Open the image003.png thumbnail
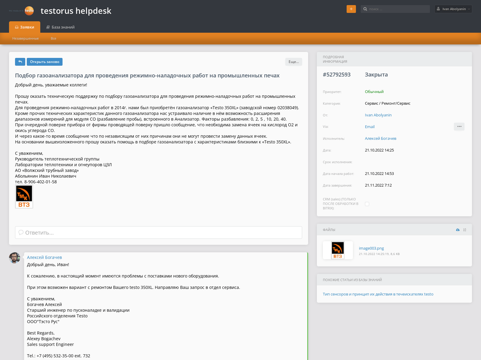Viewport: 481px width, 360px height. pos(338,250)
